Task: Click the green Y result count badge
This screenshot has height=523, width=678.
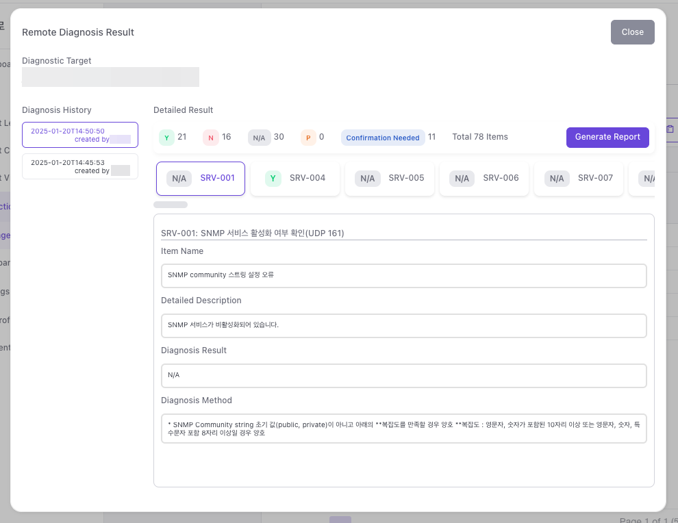Action: coord(166,138)
